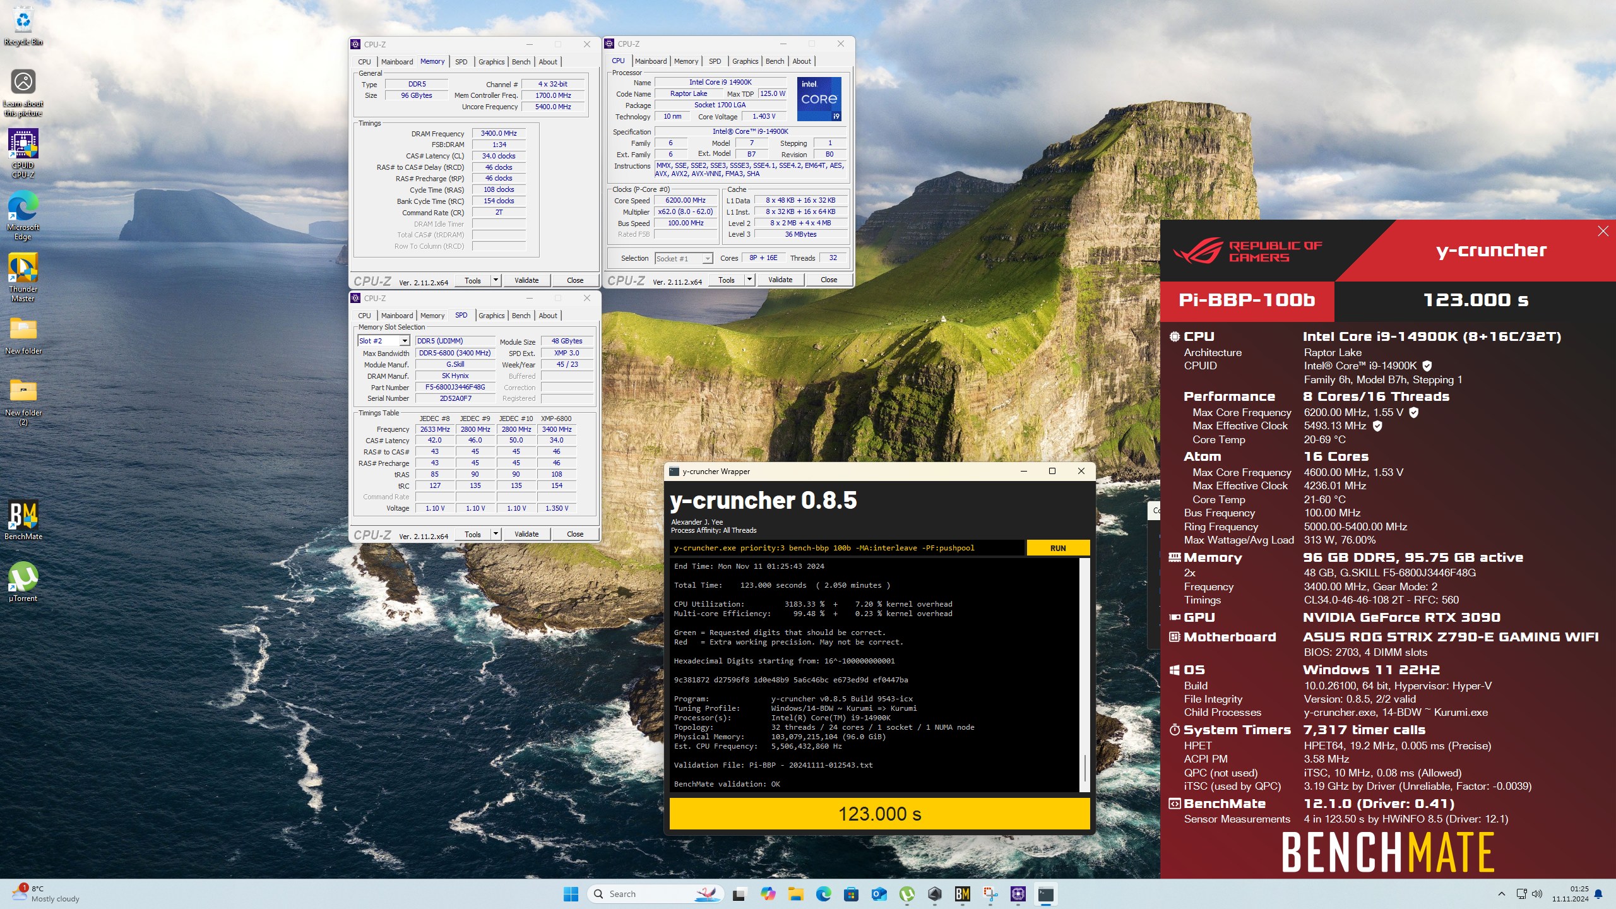This screenshot has width=1616, height=909.
Task: Select the New folder (2) desktop icon
Action: pos(23,402)
